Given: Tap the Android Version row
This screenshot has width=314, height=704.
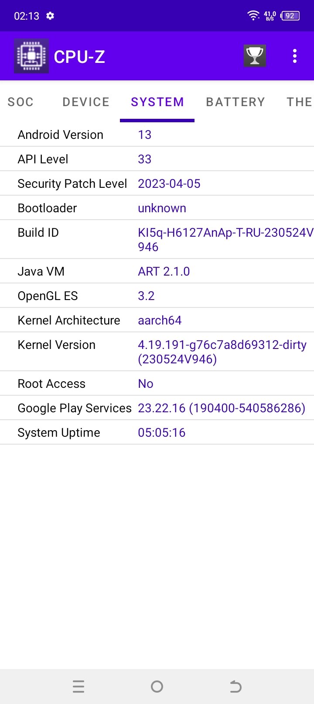Looking at the screenshot, I should tap(157, 135).
